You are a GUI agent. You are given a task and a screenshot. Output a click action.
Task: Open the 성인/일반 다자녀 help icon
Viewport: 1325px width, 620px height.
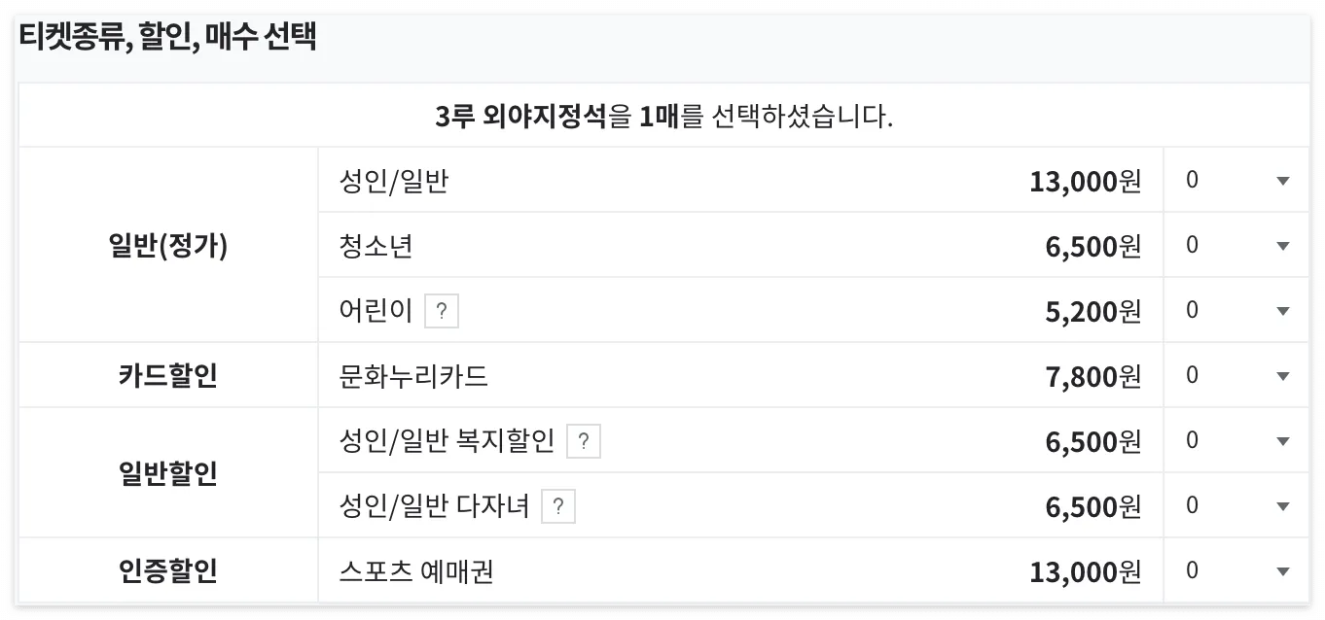559,505
